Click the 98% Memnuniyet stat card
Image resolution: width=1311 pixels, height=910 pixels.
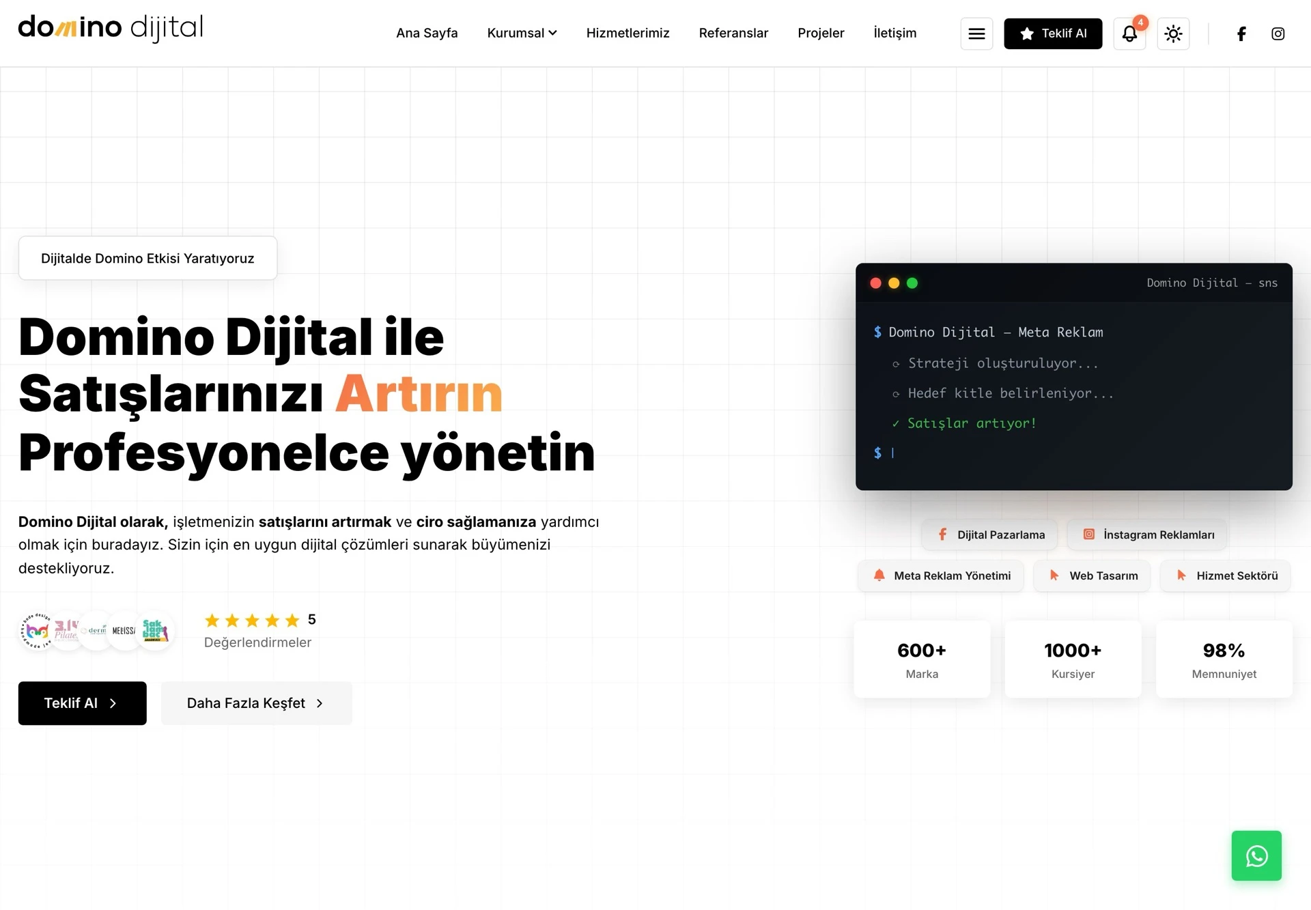(1224, 659)
